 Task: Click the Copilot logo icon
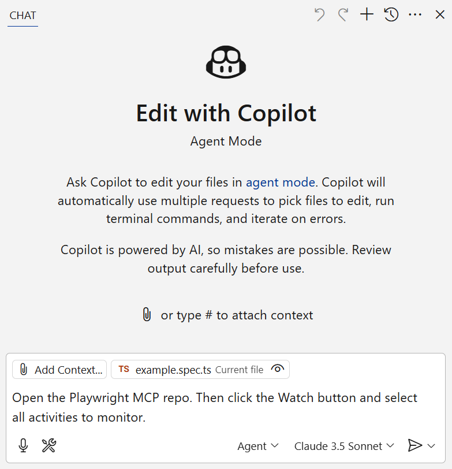[226, 62]
